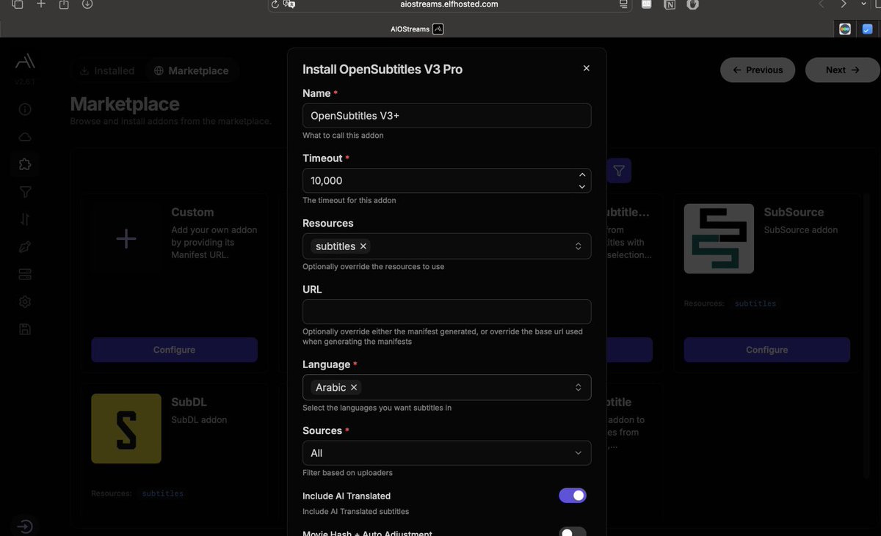Go forward with the browser forward arrow
The height and width of the screenshot is (536, 881).
click(844, 4)
